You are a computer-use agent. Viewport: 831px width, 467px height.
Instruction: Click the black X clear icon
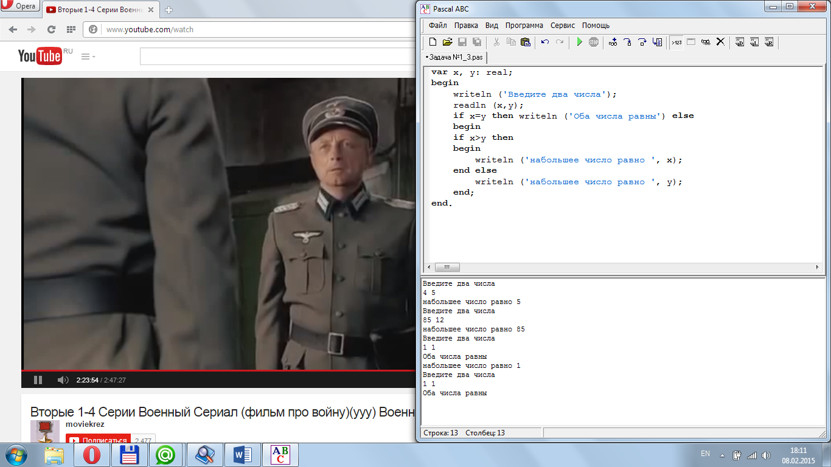point(720,42)
